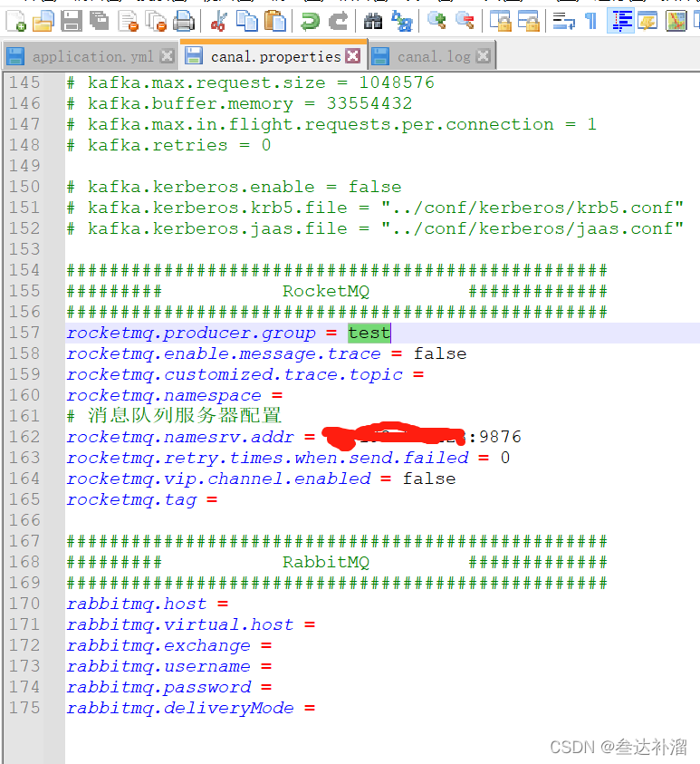
Task: Click 'rocketmq.vip.channel.enabled' key
Action: (x=218, y=479)
